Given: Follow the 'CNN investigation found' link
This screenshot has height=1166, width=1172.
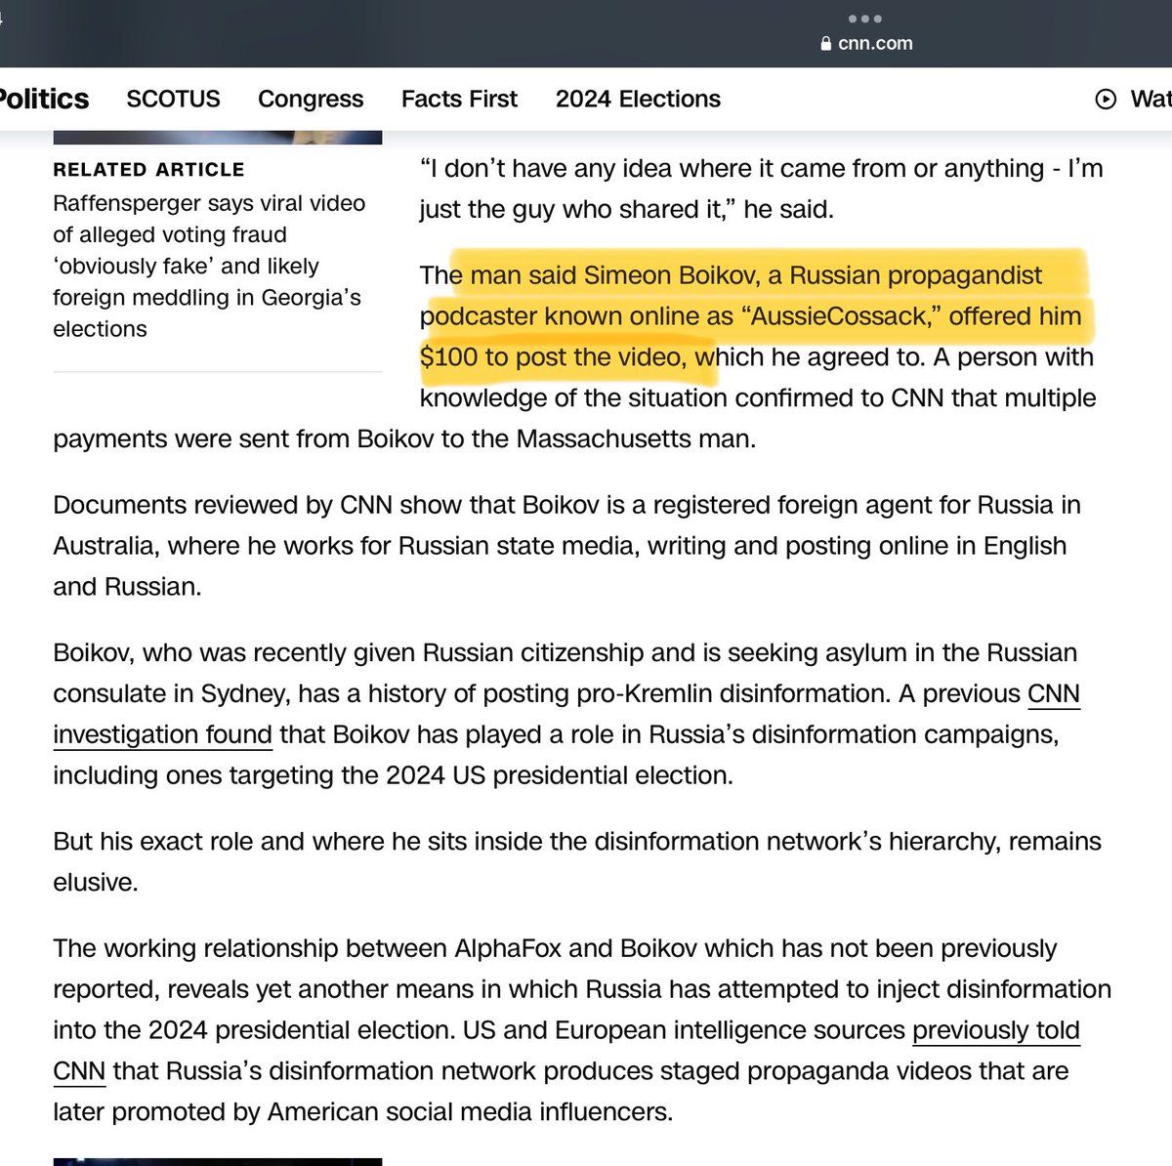Looking at the screenshot, I should 566,714.
